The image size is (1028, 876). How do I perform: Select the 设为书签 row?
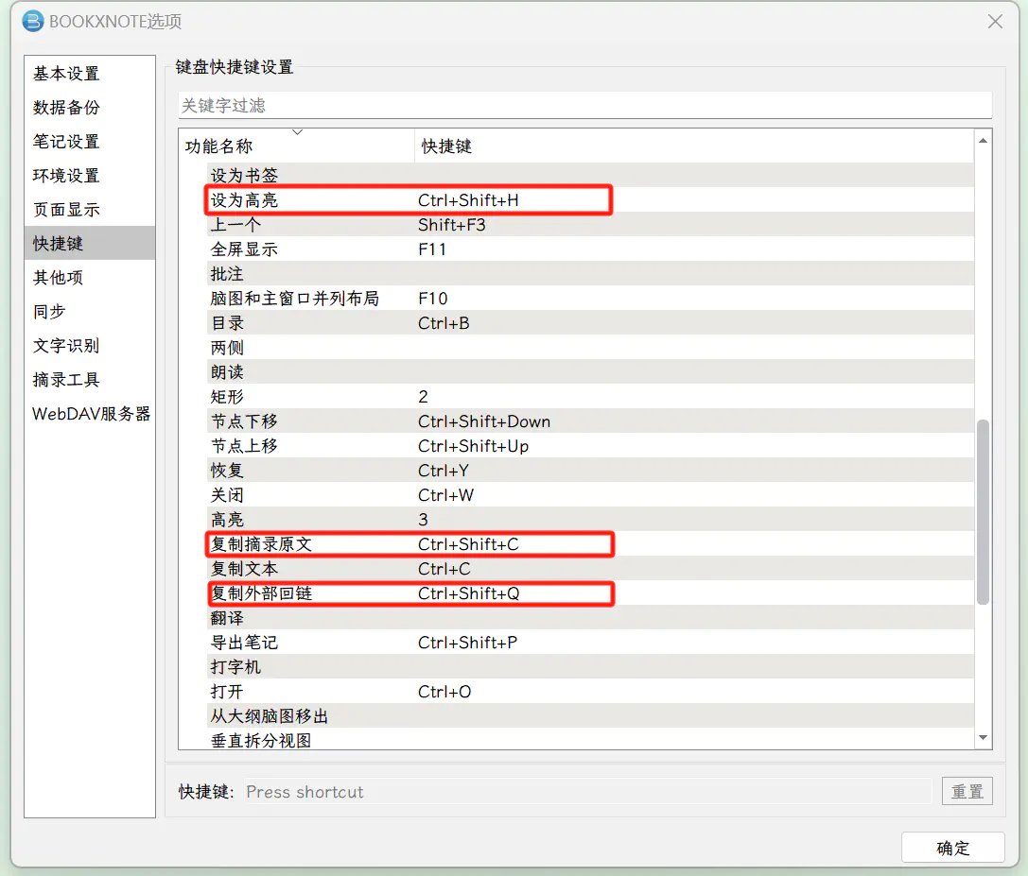590,176
